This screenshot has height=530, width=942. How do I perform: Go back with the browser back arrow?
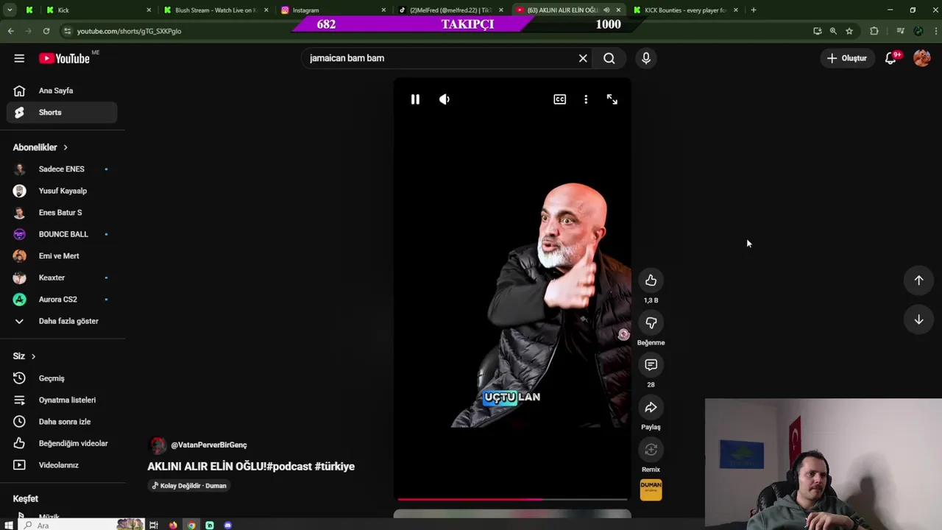click(10, 31)
